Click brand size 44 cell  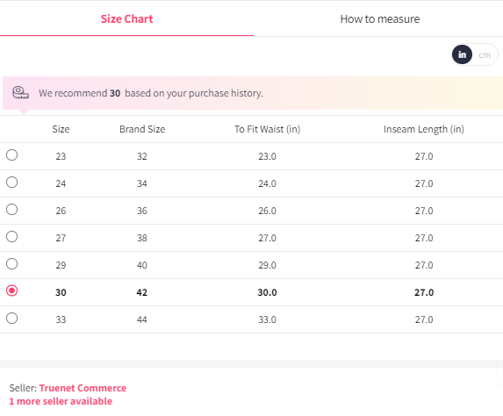pos(142,319)
